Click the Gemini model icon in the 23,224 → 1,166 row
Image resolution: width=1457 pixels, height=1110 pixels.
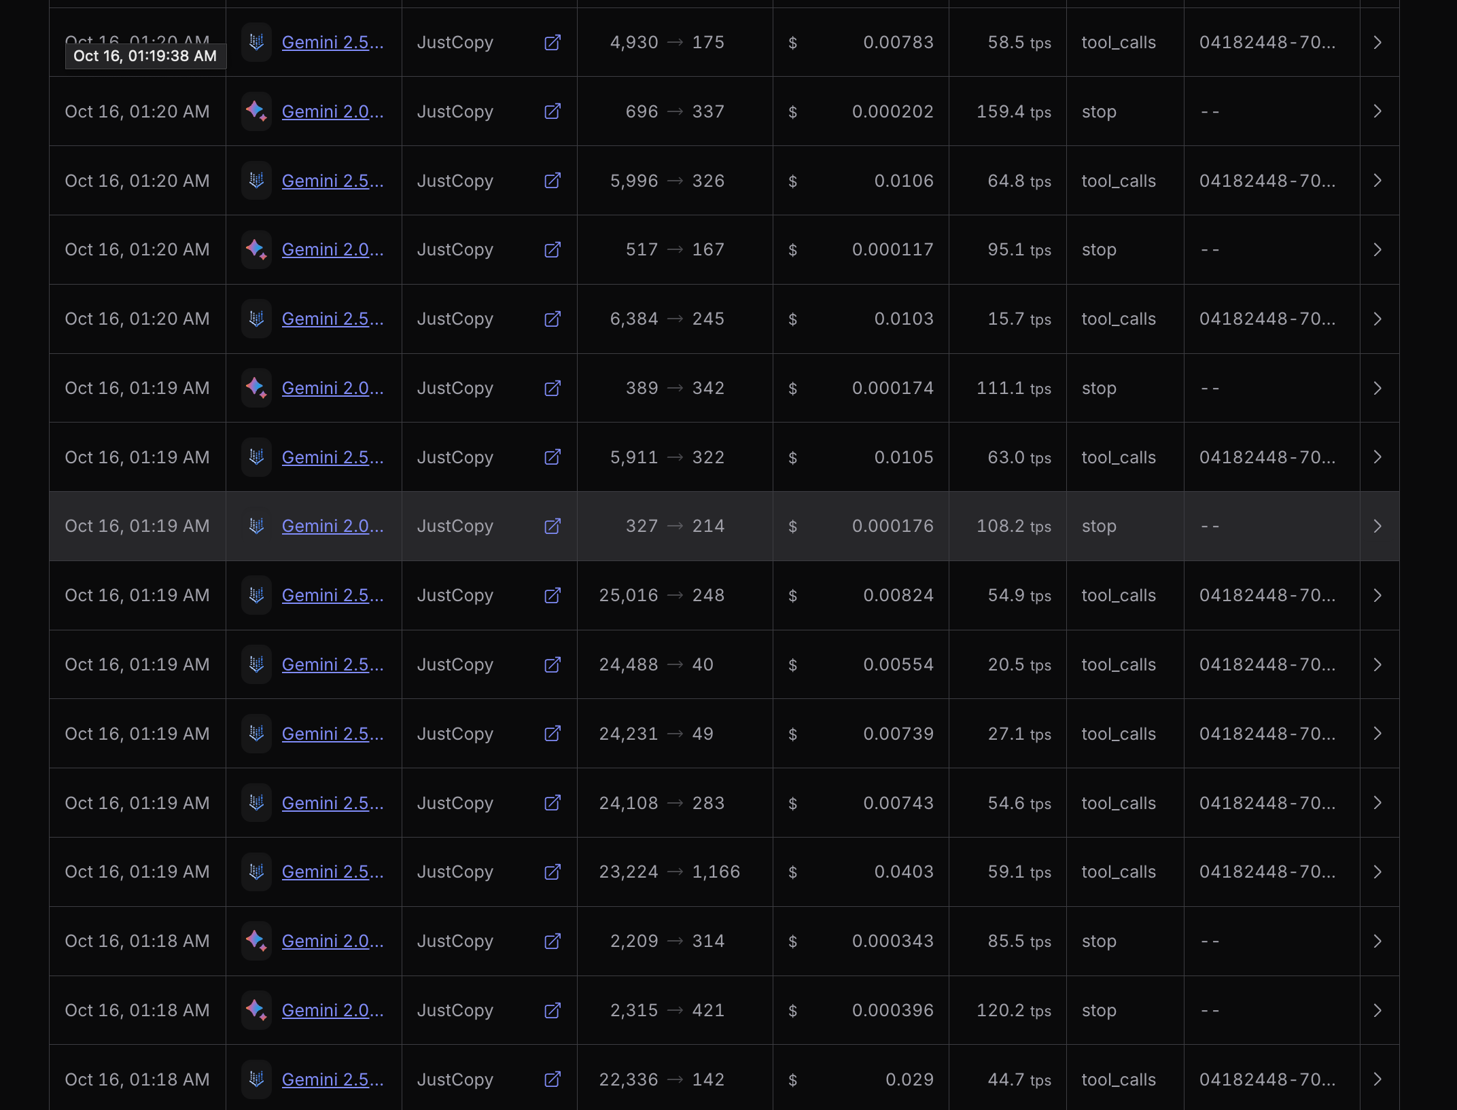coord(256,872)
